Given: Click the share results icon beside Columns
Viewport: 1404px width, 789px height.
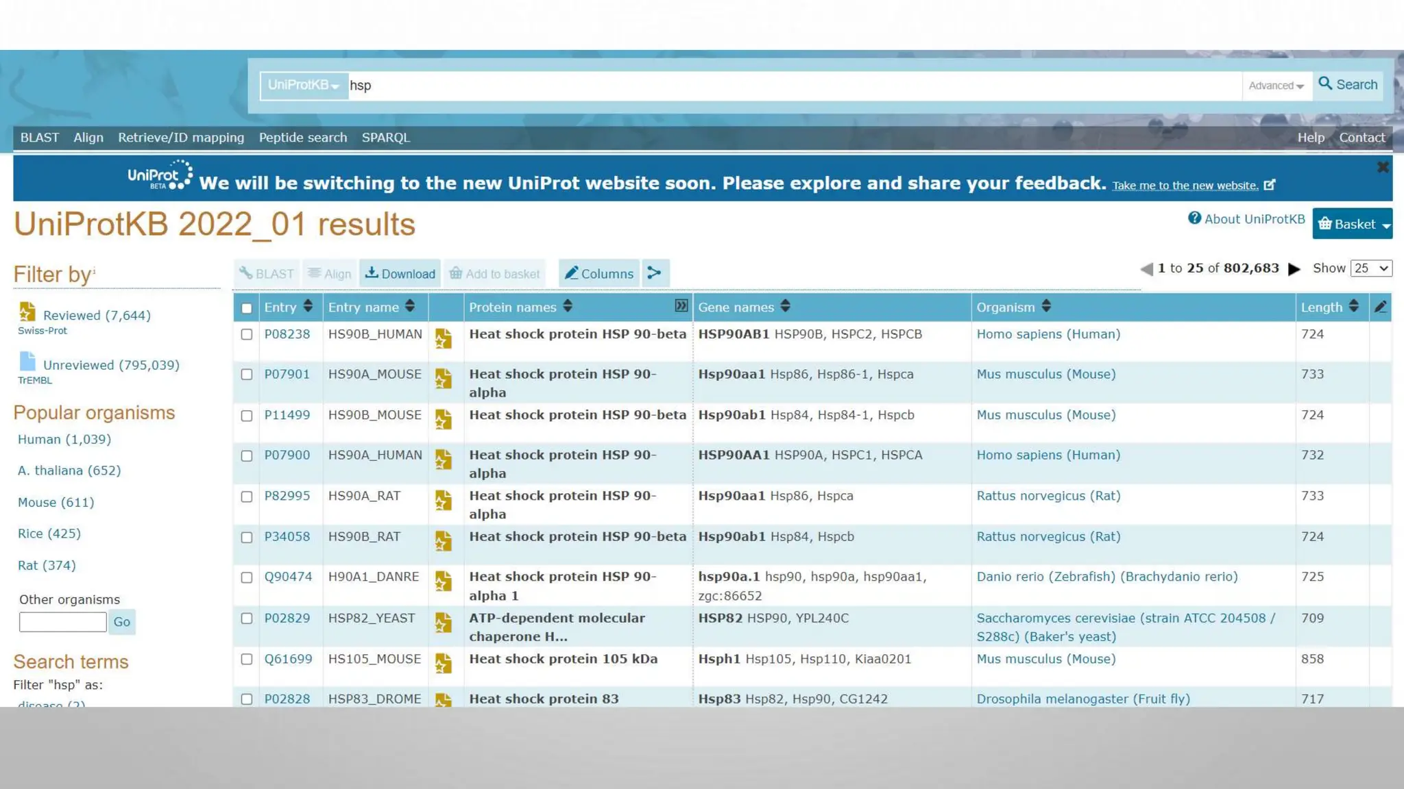Looking at the screenshot, I should (655, 273).
